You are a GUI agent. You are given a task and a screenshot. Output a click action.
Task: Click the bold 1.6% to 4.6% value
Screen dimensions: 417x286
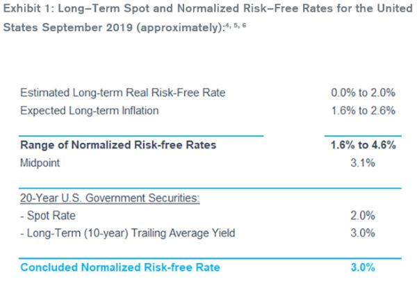coord(363,144)
